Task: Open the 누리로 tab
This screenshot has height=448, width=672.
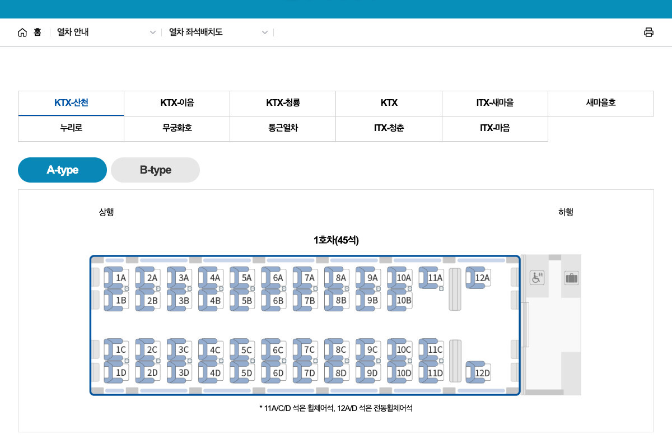Action: 71,128
